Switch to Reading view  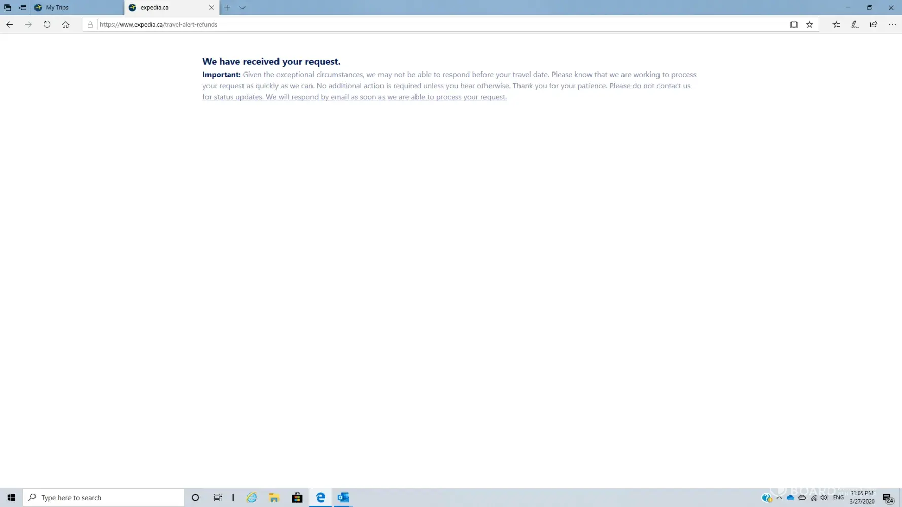coord(794,24)
